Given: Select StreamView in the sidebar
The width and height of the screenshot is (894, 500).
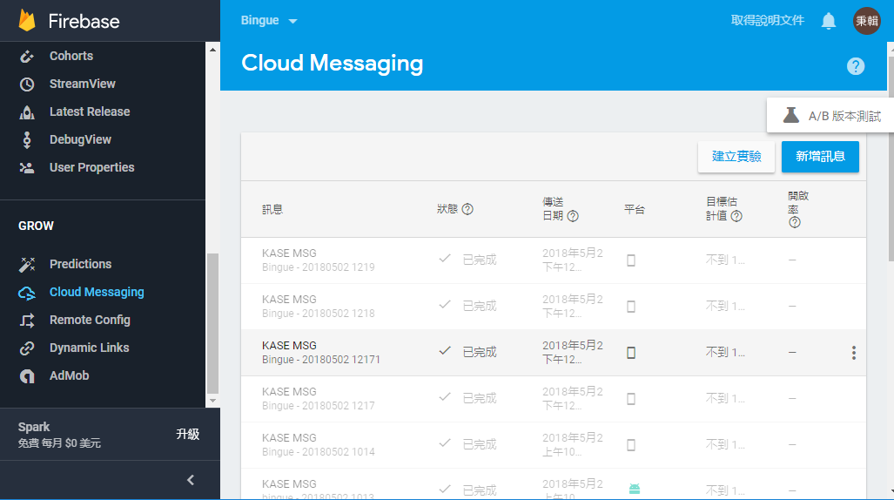Looking at the screenshot, I should click(82, 84).
